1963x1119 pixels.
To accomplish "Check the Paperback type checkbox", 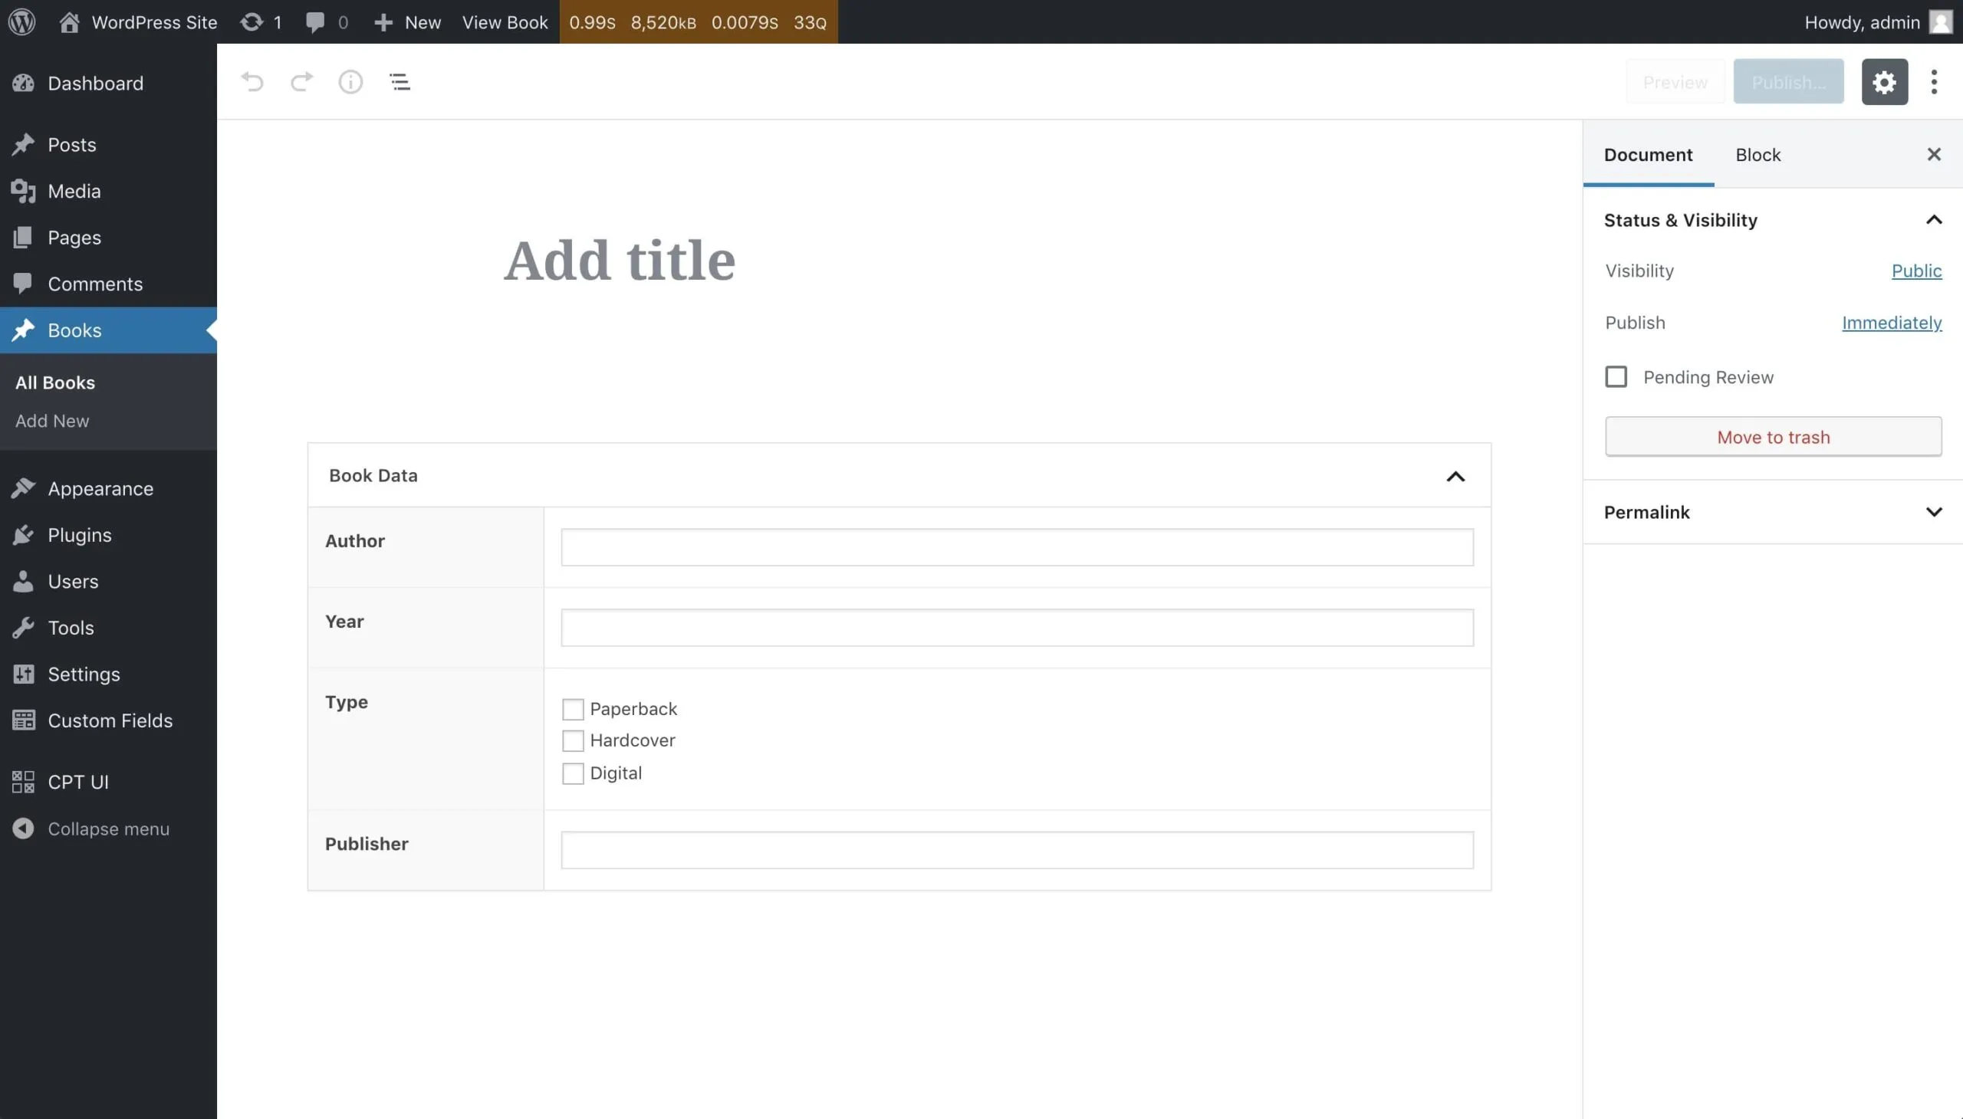I will tap(573, 709).
